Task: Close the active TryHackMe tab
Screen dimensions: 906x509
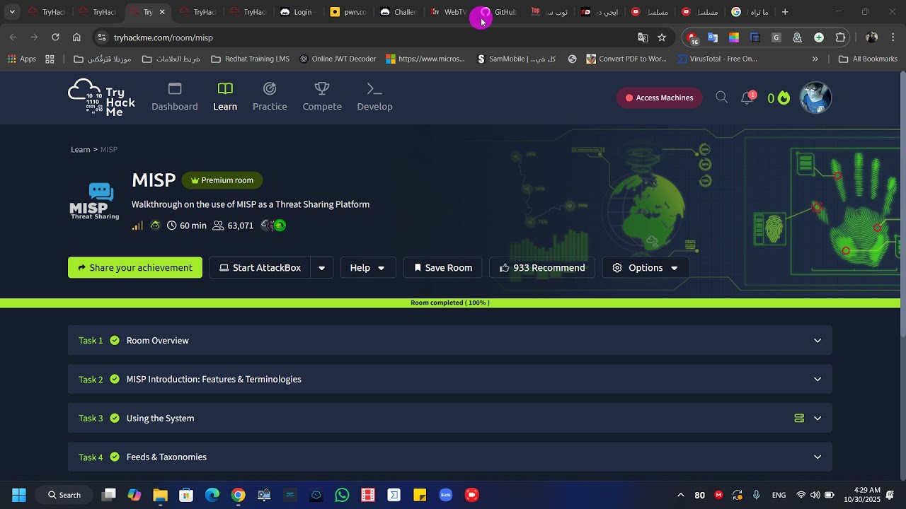Action: click(x=162, y=12)
